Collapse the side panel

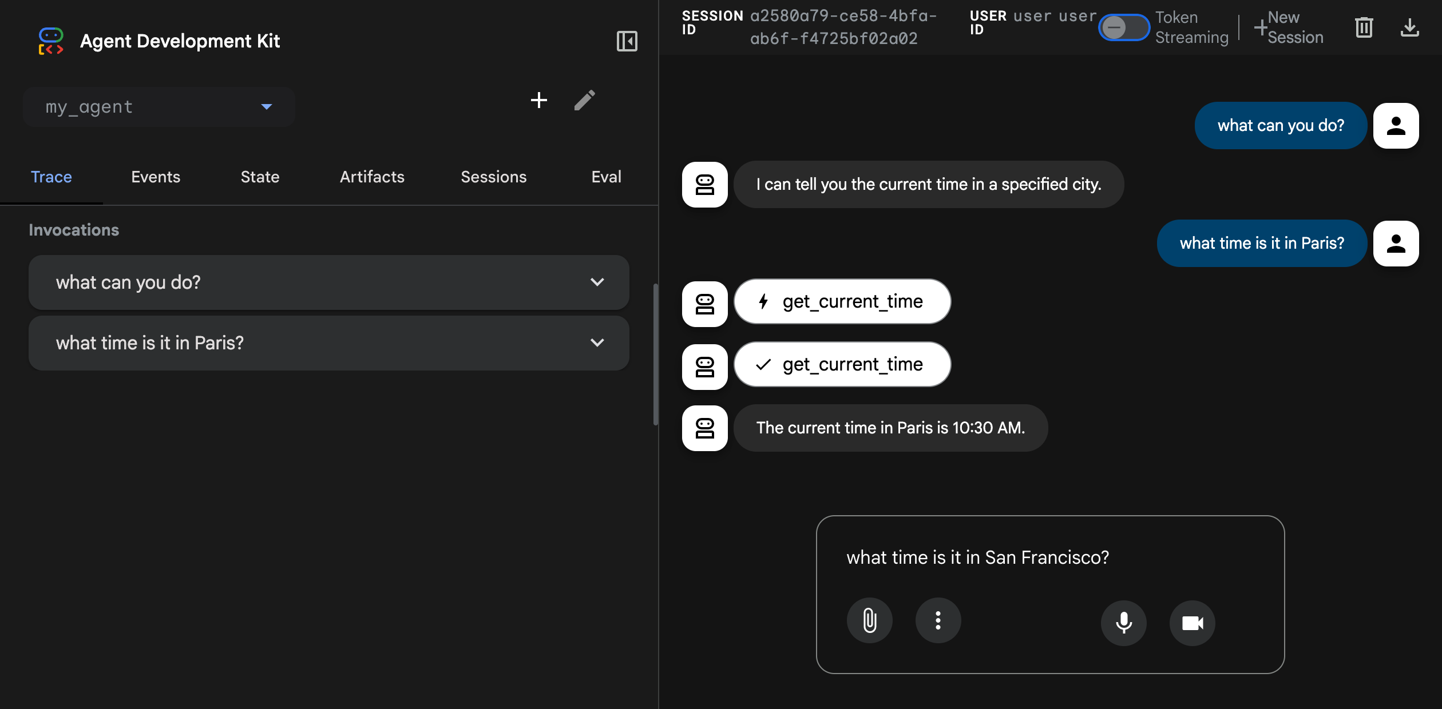626,41
